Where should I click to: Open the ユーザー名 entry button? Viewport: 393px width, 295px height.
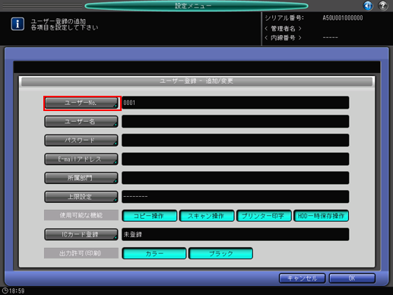tap(81, 122)
